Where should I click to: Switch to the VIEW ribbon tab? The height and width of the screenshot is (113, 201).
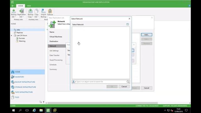click(x=29, y=6)
